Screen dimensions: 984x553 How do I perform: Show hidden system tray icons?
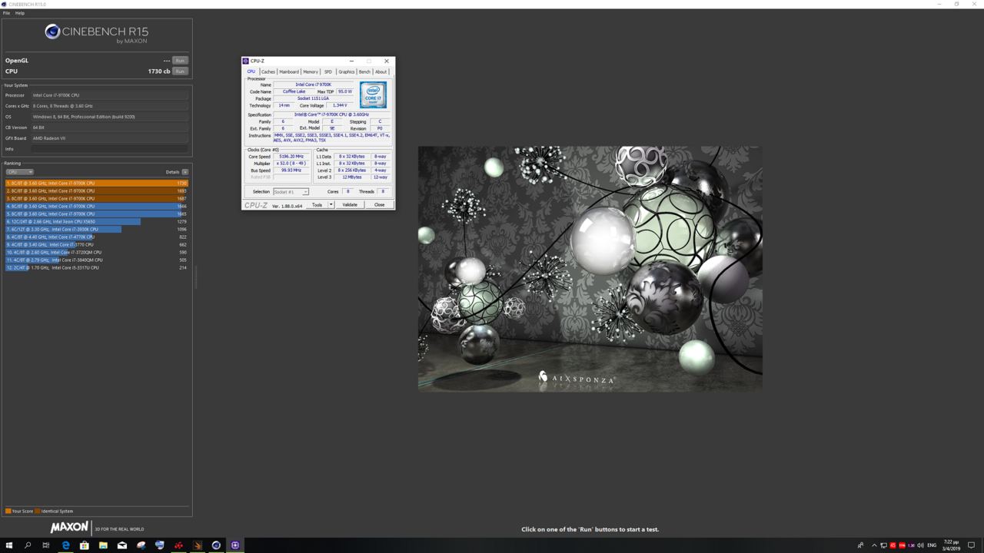pyautogui.click(x=874, y=545)
